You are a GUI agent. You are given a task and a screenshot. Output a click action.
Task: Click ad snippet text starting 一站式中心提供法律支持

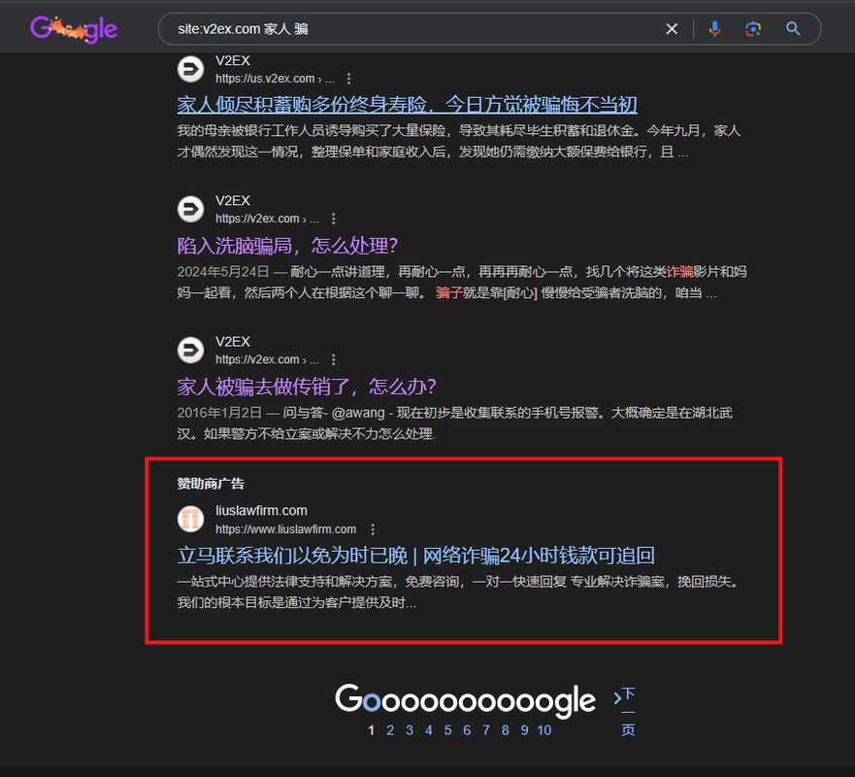click(459, 592)
